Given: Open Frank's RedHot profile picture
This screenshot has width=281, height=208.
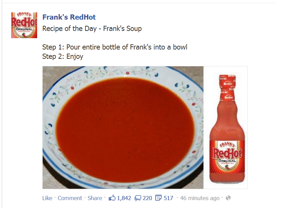Looking at the screenshot, I should point(24,25).
